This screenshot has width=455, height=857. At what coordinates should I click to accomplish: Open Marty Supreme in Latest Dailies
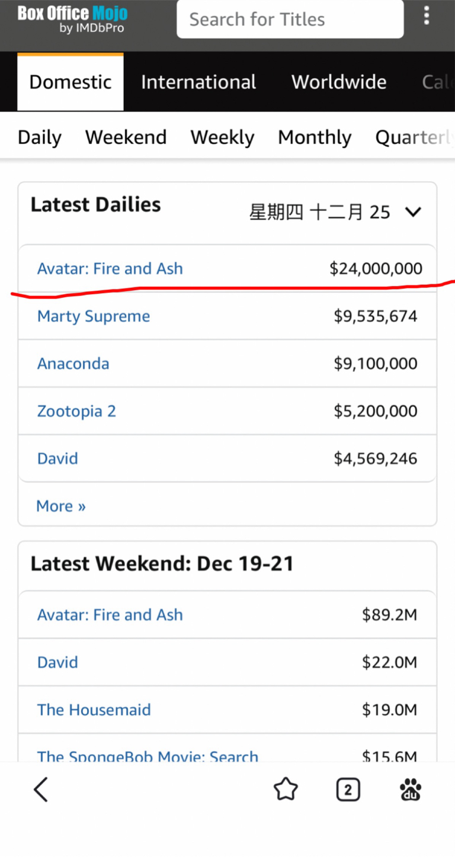point(94,316)
